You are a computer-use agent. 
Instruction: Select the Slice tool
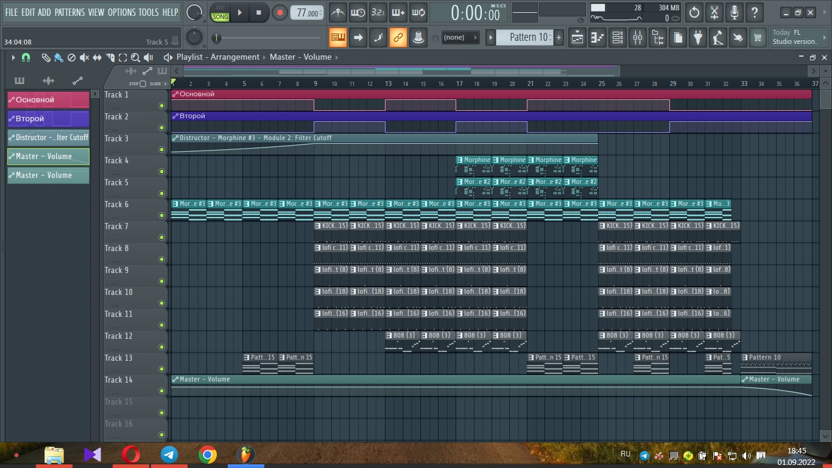110,57
